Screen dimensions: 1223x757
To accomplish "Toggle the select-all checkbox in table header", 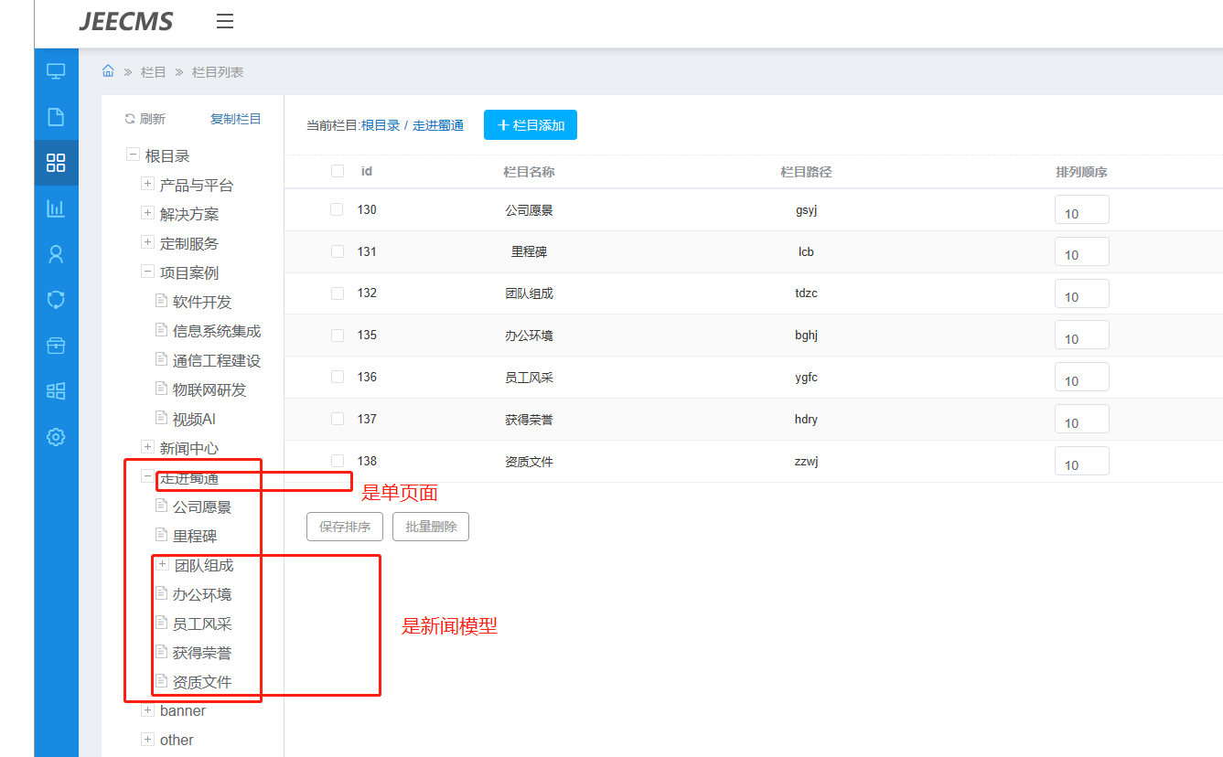I will tap(338, 171).
